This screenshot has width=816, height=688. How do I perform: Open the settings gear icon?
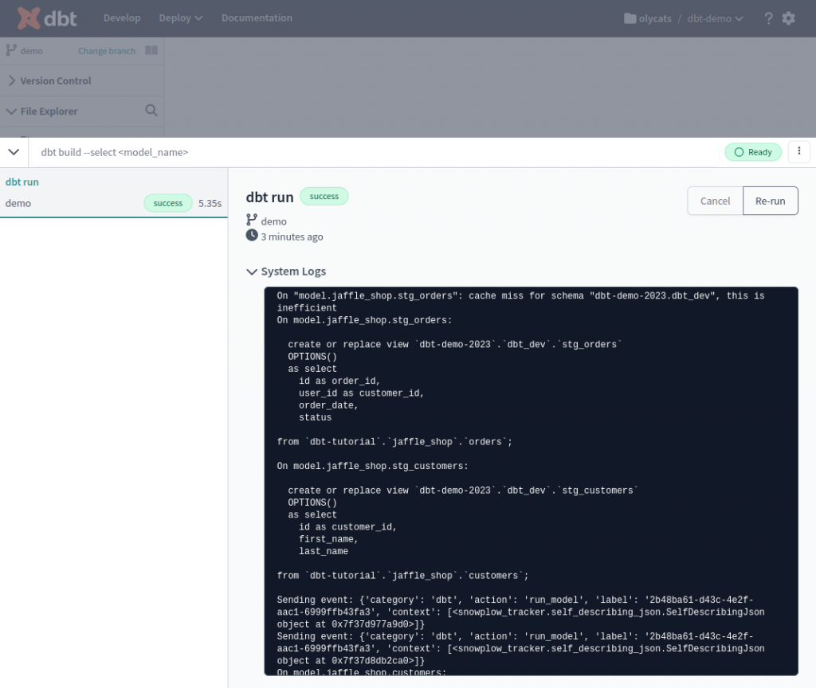tap(788, 18)
